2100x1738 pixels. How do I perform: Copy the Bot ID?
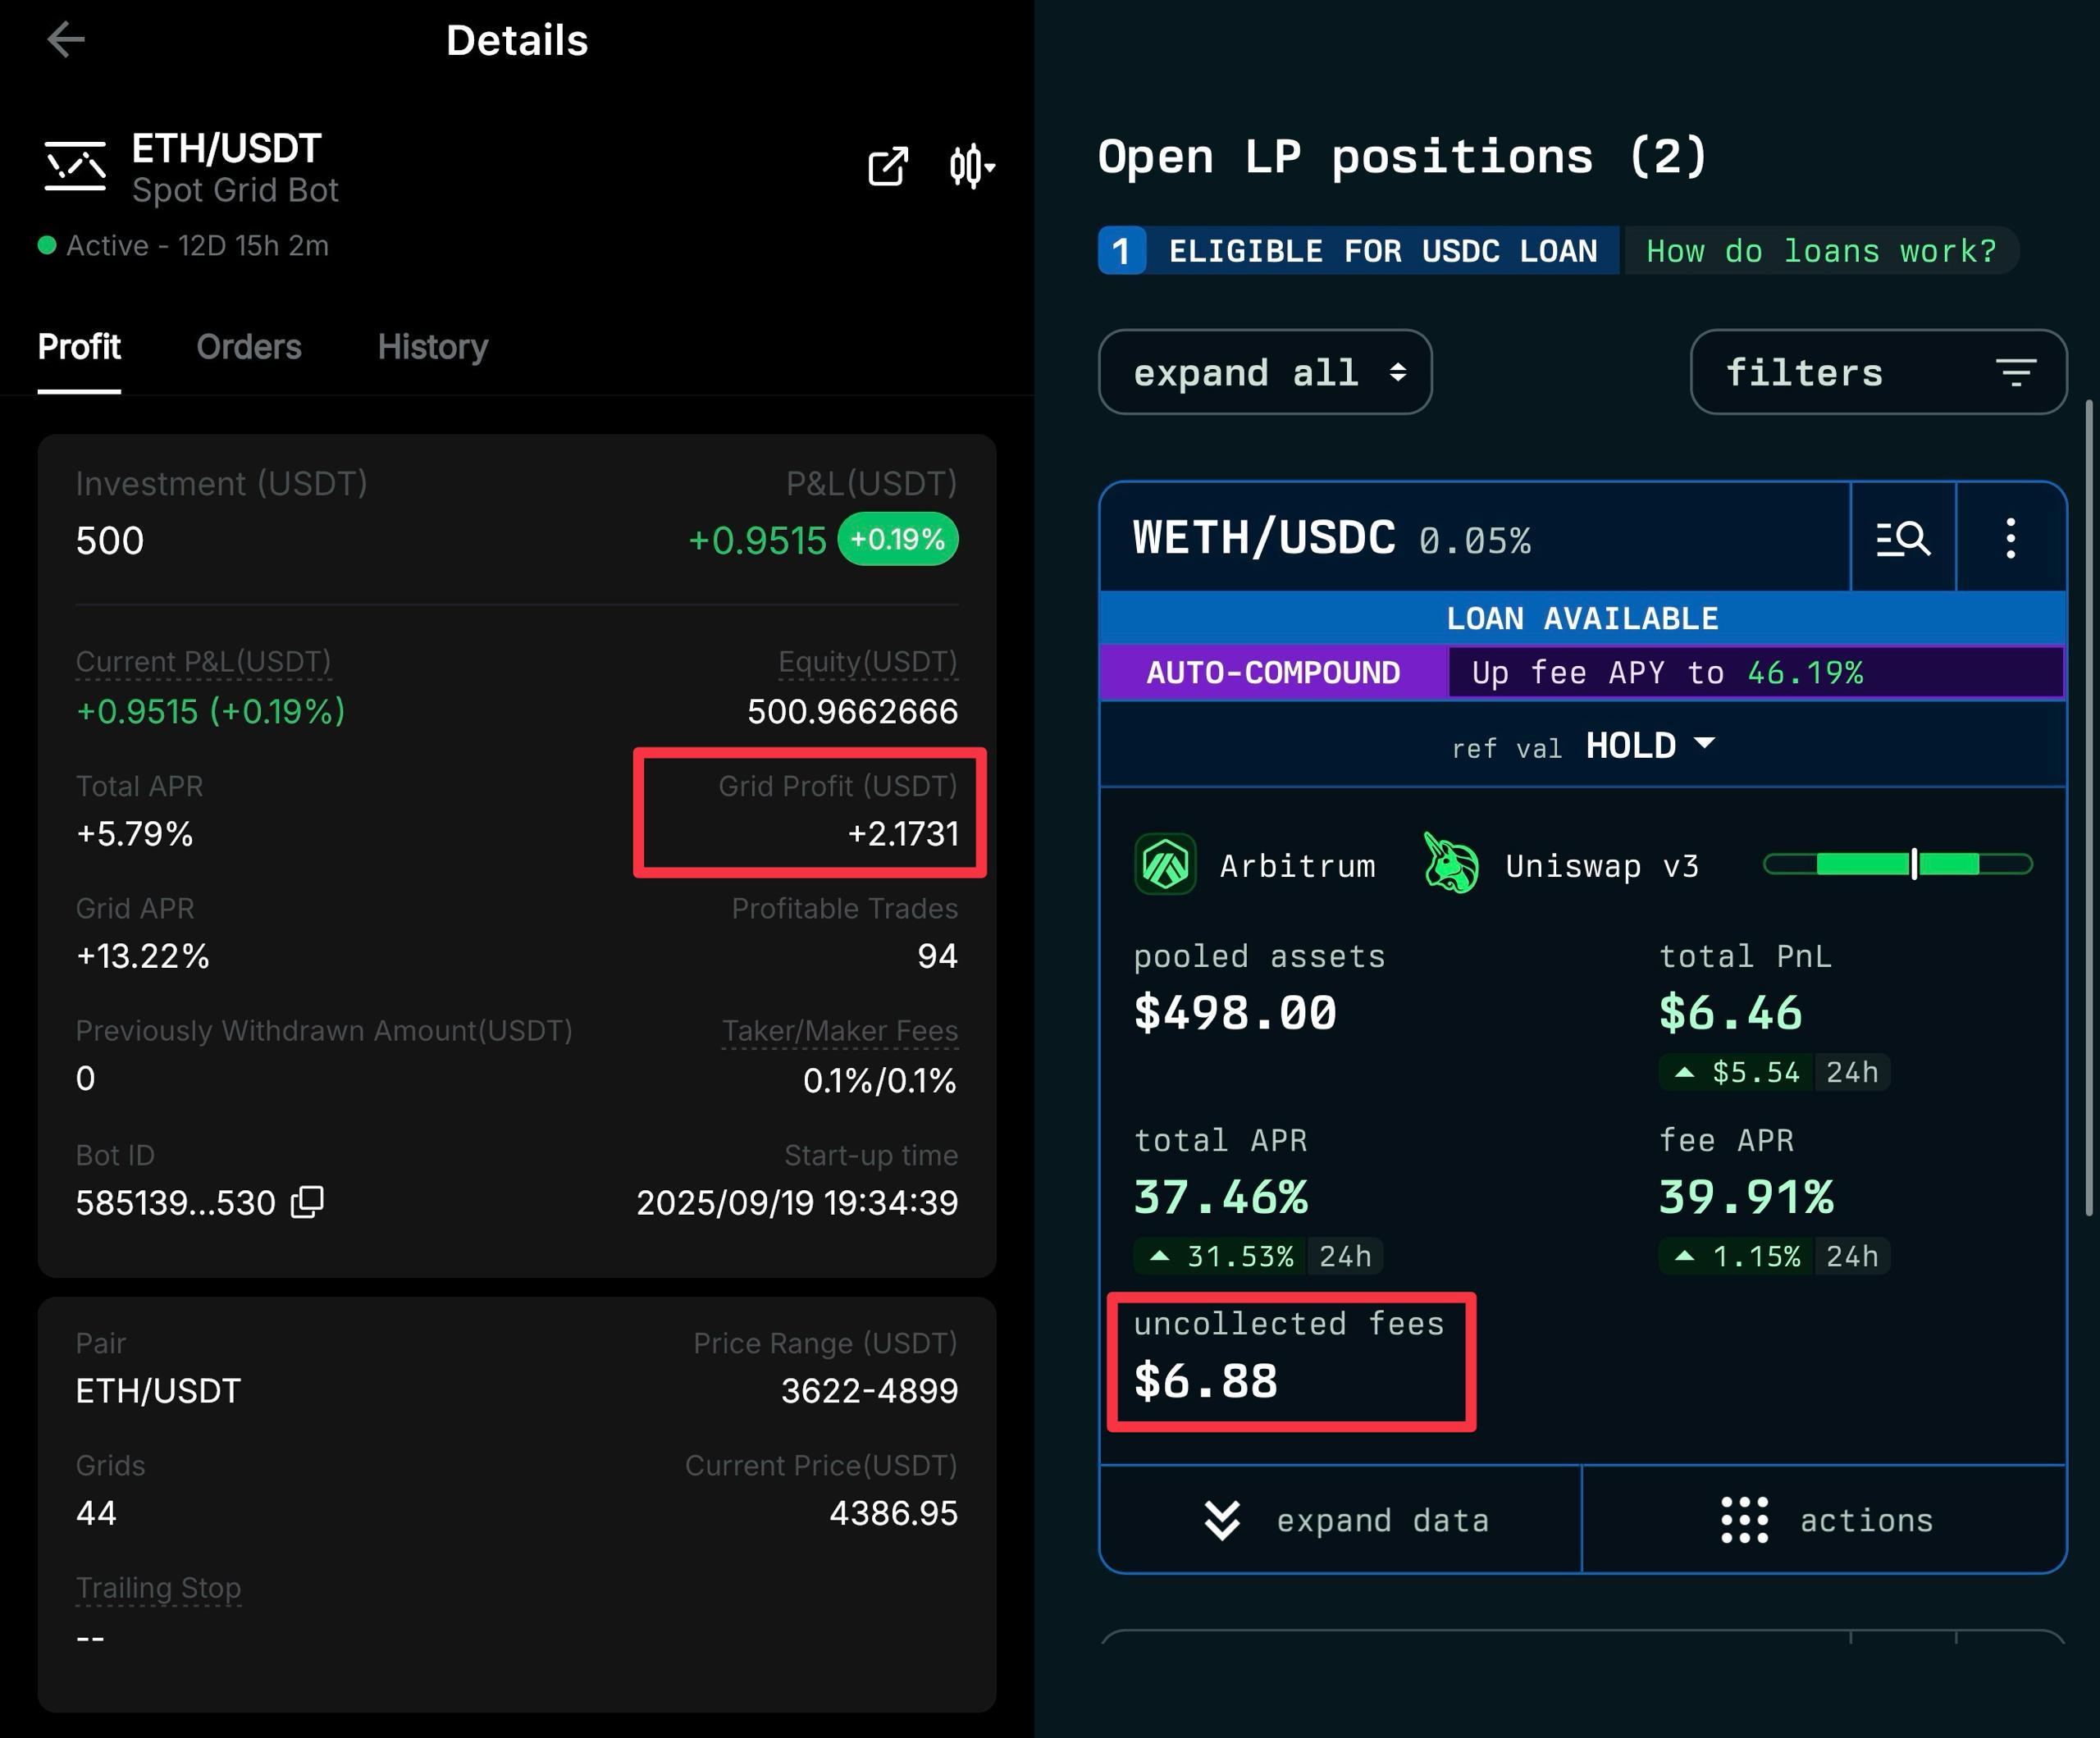pyautogui.click(x=307, y=1202)
